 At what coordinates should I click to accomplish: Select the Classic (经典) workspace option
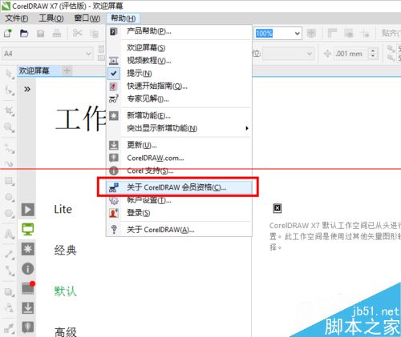coord(65,251)
